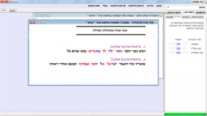Screen dimensions: 207x116
Task: Minimize the main application window
Action: pyautogui.click(x=15, y=2)
